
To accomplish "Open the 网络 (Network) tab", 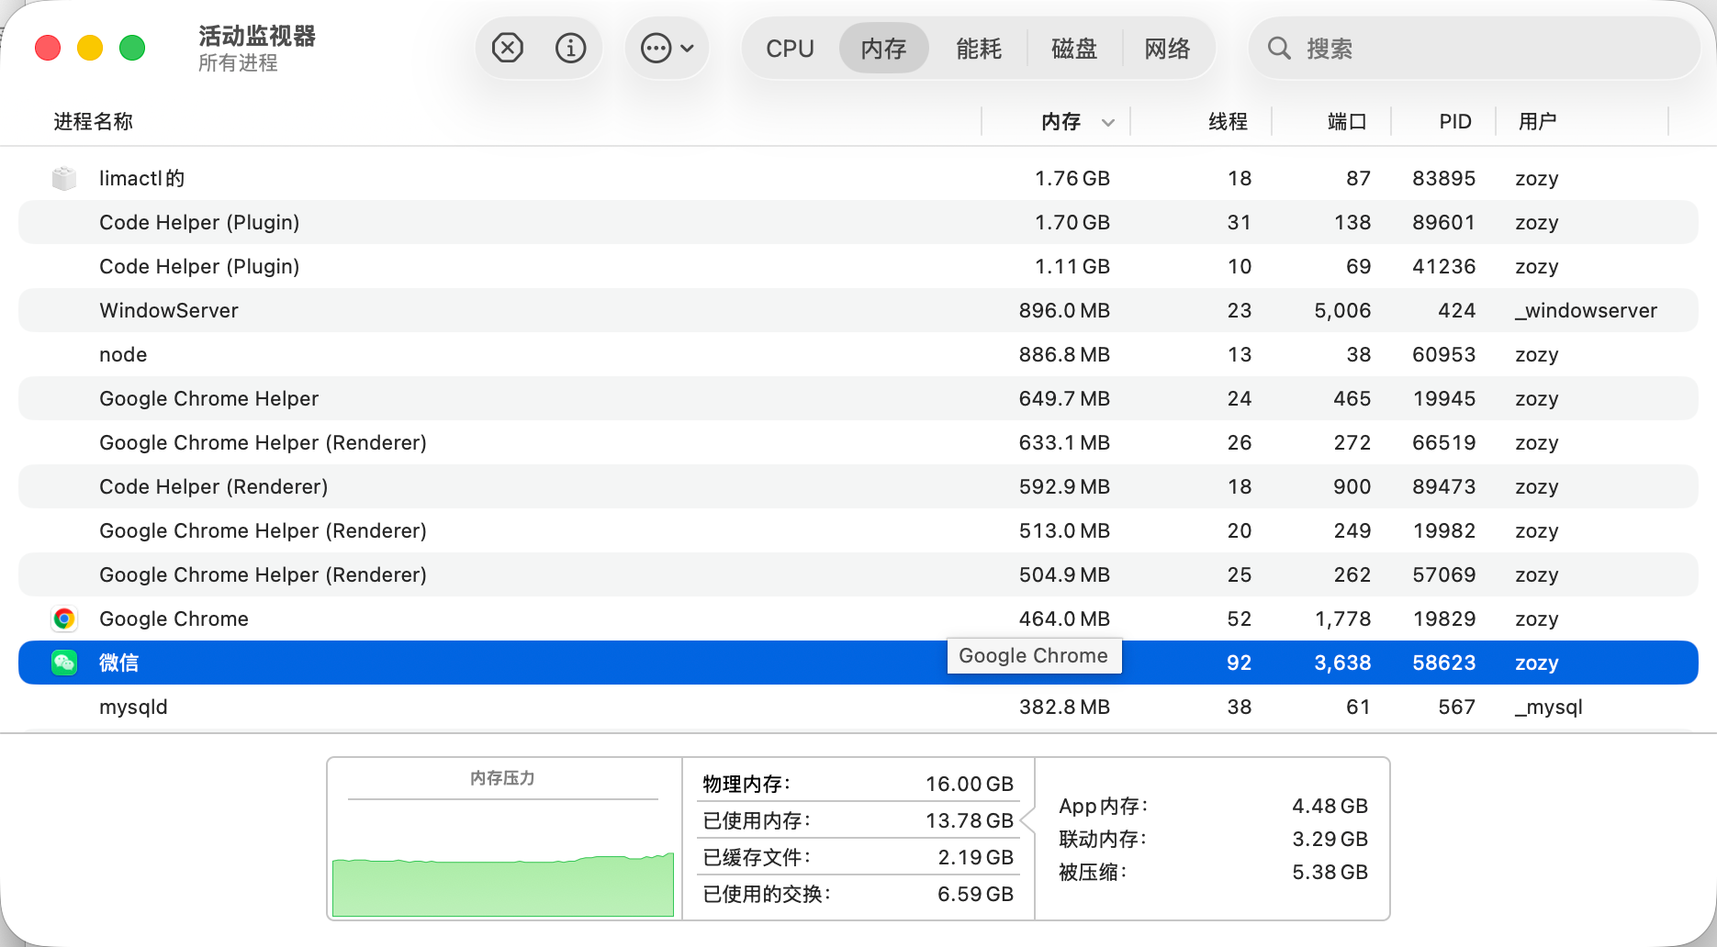I will [x=1168, y=49].
